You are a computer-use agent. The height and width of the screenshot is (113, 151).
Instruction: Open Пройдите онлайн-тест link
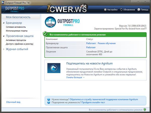click(x=93, y=102)
